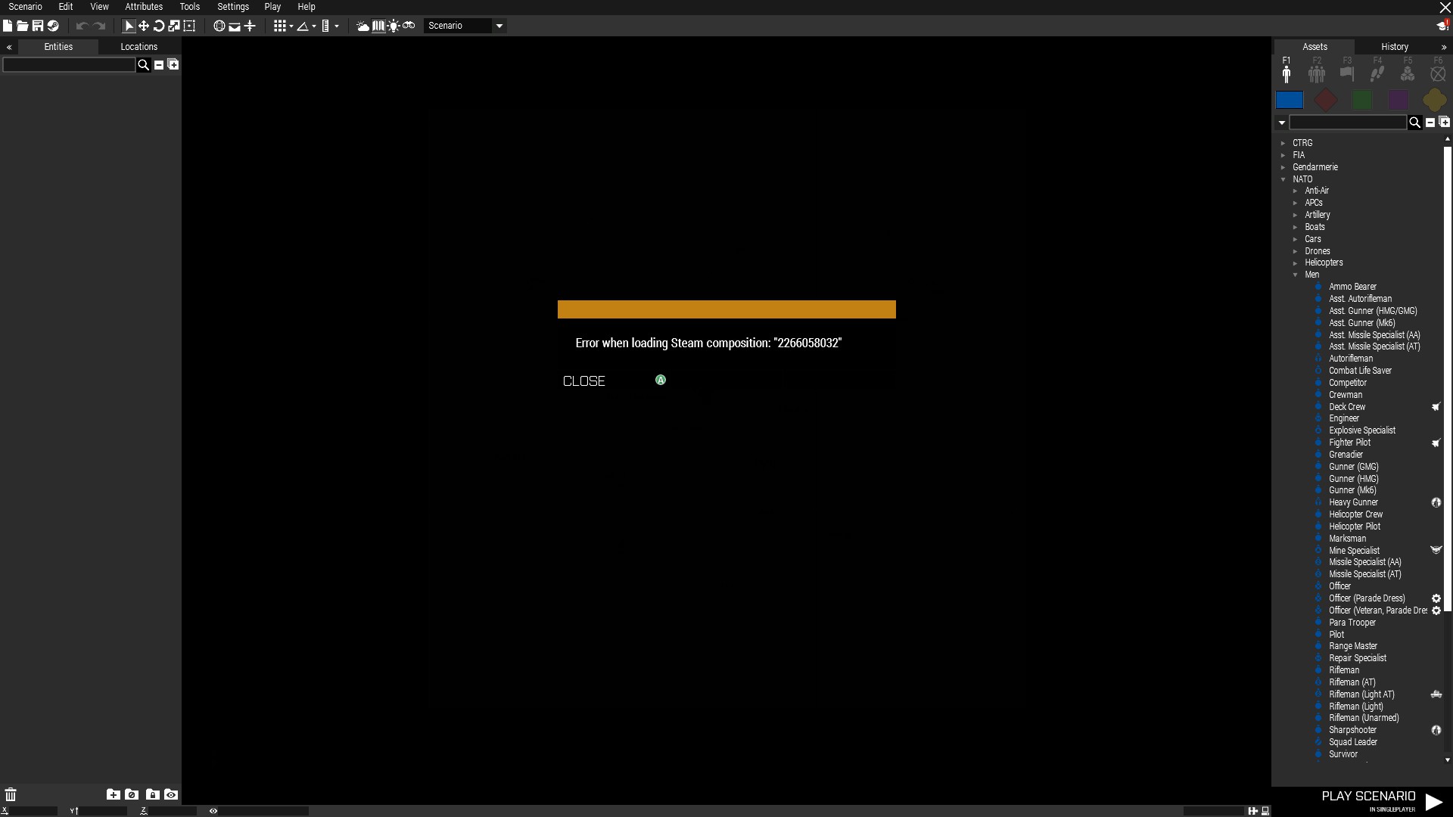Click the assets search magnifier button

click(x=1414, y=123)
